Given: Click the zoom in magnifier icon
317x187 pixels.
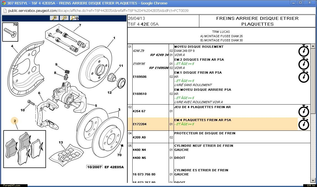Looking at the screenshot, I should click(x=54, y=18).
